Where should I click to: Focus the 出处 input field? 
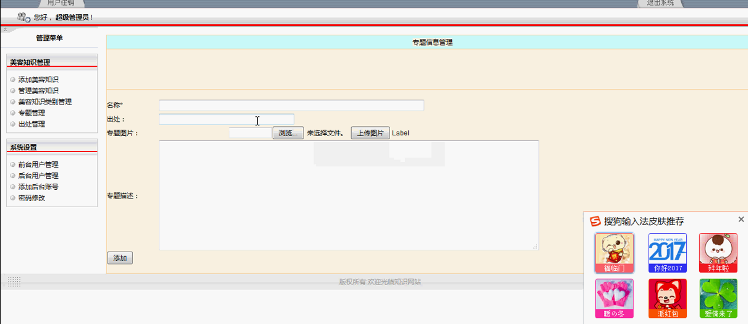coord(226,119)
